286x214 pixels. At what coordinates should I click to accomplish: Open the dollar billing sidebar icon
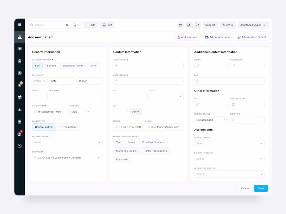(19, 73)
